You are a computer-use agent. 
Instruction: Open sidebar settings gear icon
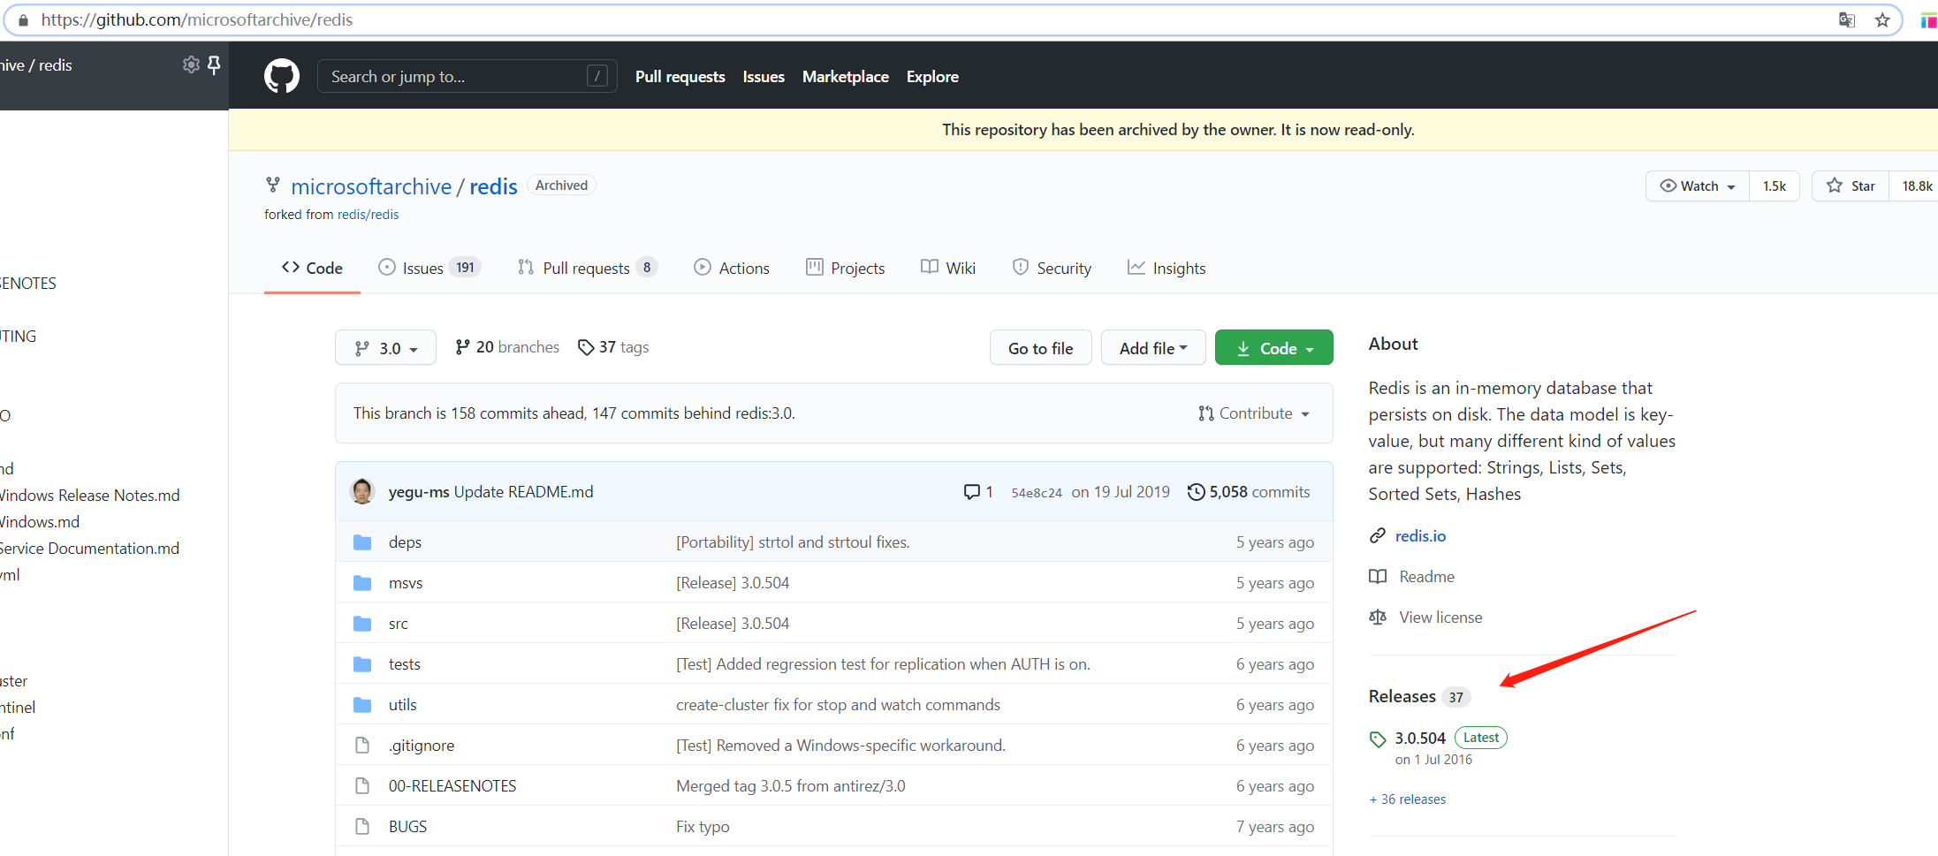tap(190, 64)
